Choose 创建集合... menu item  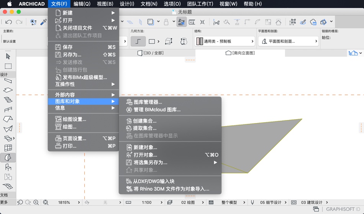pos(170,121)
